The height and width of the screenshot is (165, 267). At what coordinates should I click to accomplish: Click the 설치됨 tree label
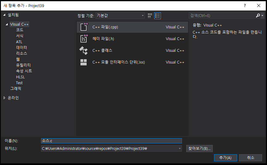[13, 15]
